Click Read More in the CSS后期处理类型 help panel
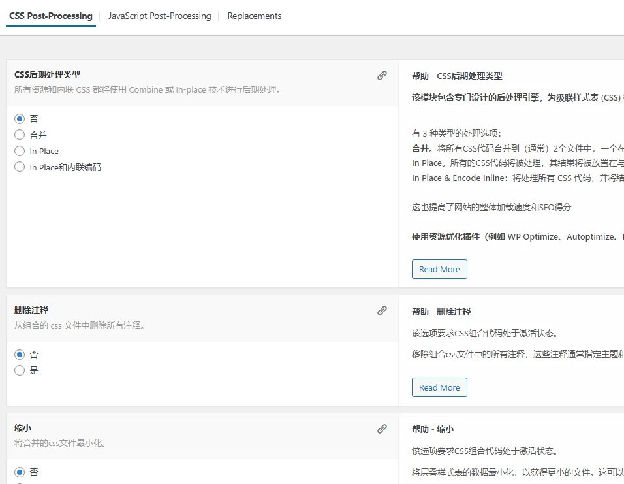The image size is (624, 484). pyautogui.click(x=439, y=268)
